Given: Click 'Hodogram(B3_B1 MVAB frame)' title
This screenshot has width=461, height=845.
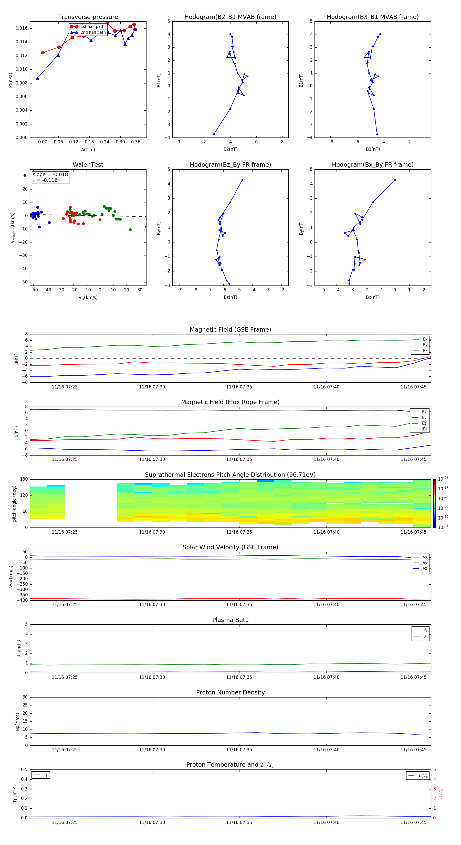Looking at the screenshot, I should click(373, 17).
